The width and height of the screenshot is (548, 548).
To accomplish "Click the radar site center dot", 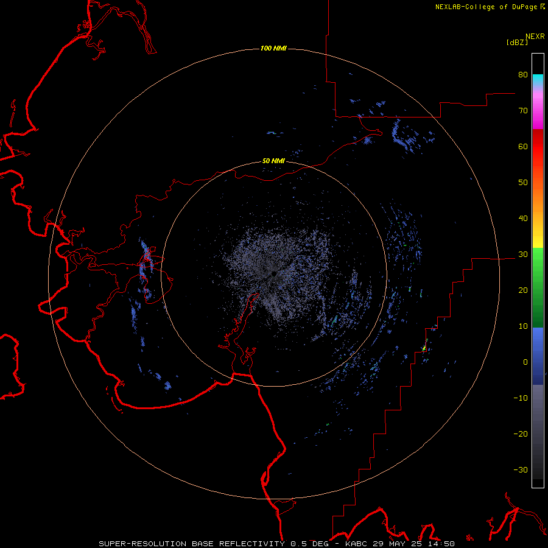I will (273, 273).
